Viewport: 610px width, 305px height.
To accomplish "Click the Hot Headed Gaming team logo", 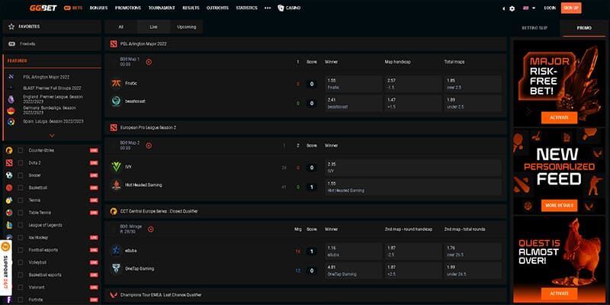I will [117, 185].
